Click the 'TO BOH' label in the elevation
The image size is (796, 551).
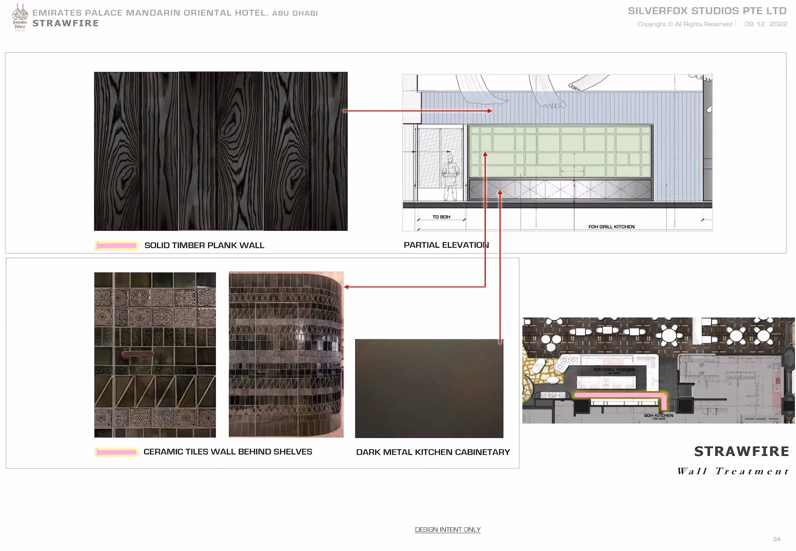coord(441,217)
